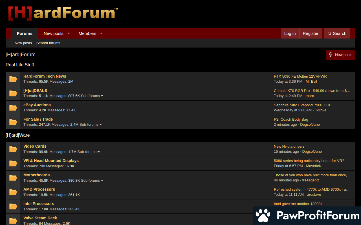Open Refreshed system 4770k to 9700x thread

[x=312, y=190]
